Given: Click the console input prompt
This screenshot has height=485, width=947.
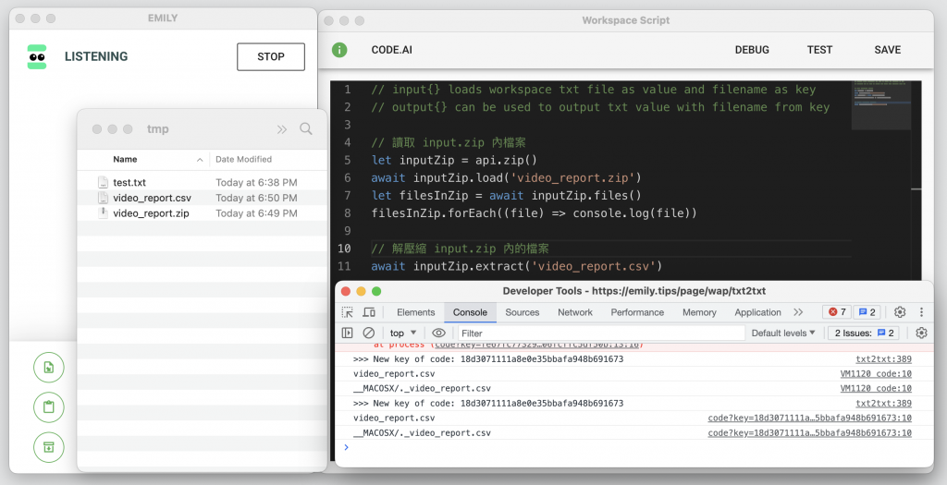Looking at the screenshot, I should 634,448.
